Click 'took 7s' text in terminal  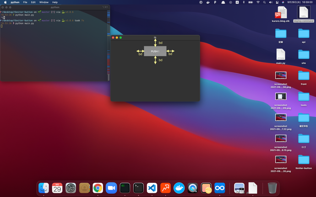80,21
